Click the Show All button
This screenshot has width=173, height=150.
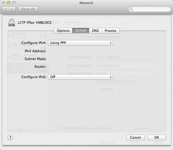click(28, 9)
